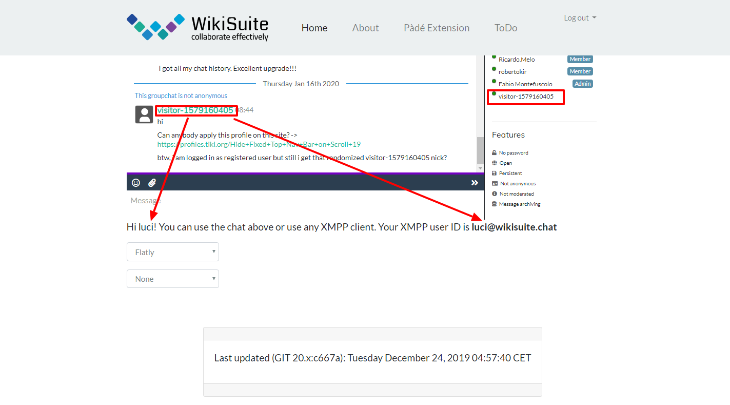Click the globe icon beside Open

[x=495, y=163]
